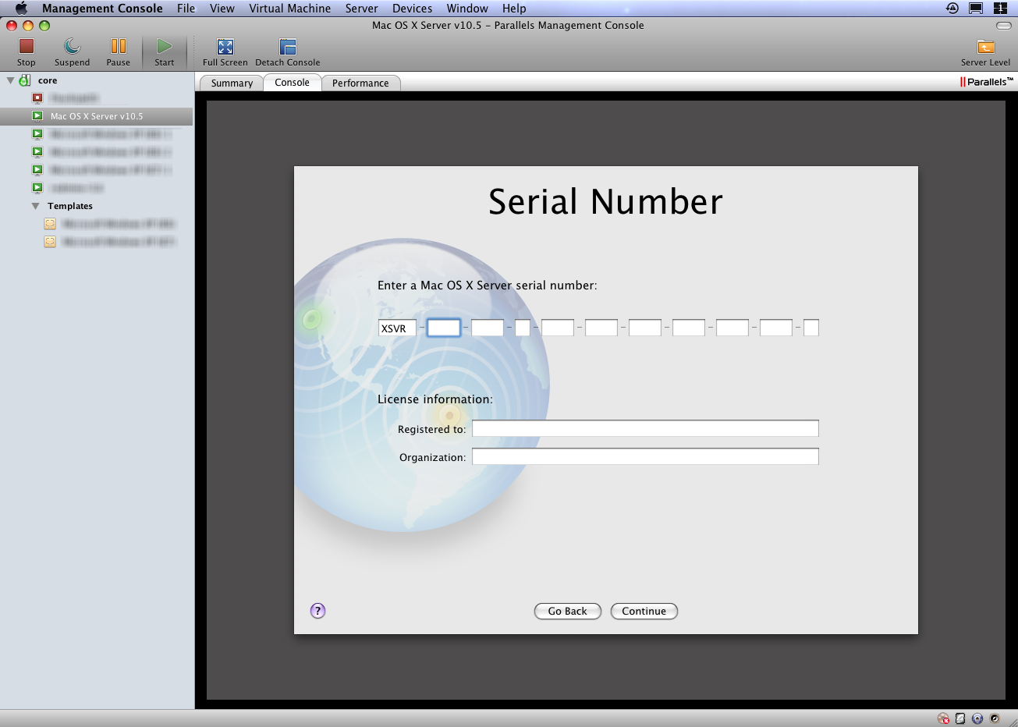This screenshot has height=727, width=1018.
Task: Open the Help menu
Action: point(514,9)
